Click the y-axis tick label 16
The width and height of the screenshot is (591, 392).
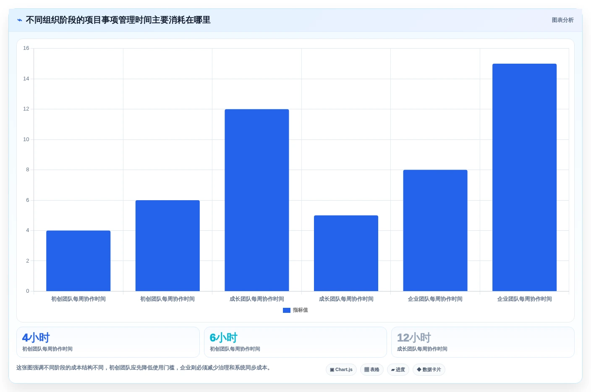pyautogui.click(x=26, y=48)
